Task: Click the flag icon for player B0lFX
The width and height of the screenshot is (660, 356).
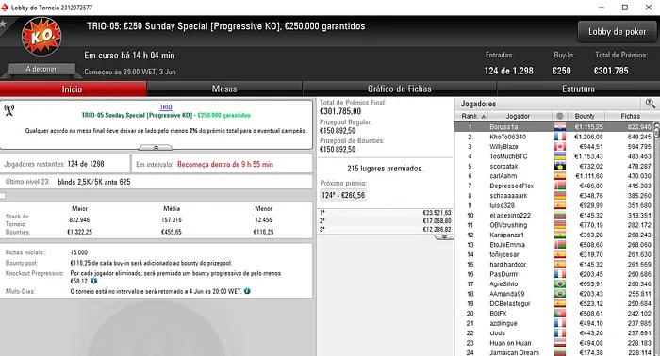Action: [x=560, y=314]
